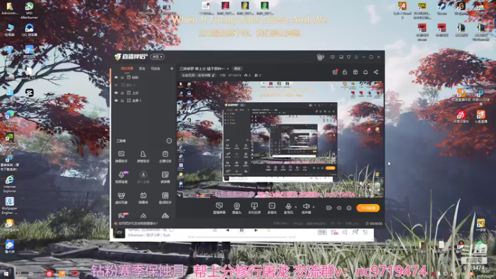Screen dimensions: 496x279
Task: Add a new scene with plus button
Action: (x=172, y=69)
